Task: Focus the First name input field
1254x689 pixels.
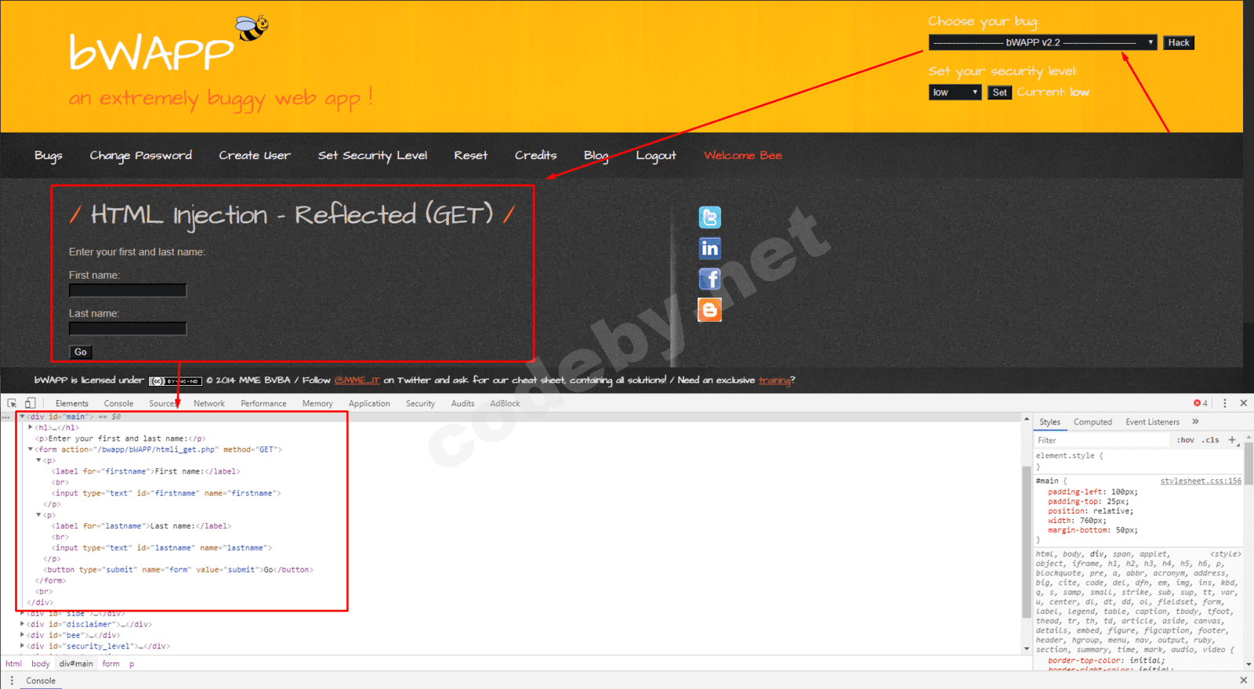Action: tap(128, 290)
